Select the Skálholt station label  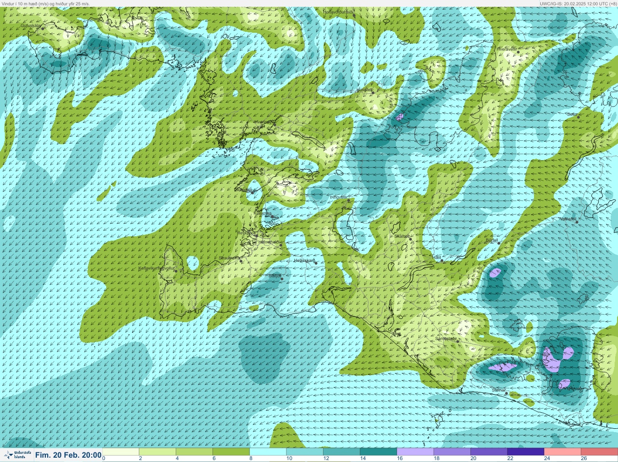pos(402,236)
